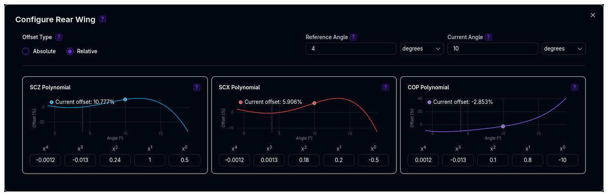Screen dimensions: 608x196
Task: Click help icon next to Reference Angle
Action: (x=353, y=37)
